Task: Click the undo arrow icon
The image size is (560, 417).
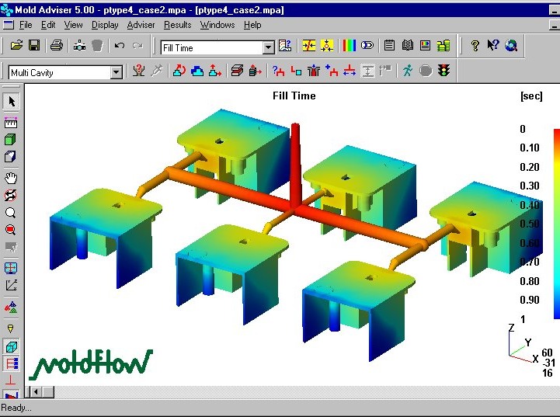Action: tap(120, 46)
